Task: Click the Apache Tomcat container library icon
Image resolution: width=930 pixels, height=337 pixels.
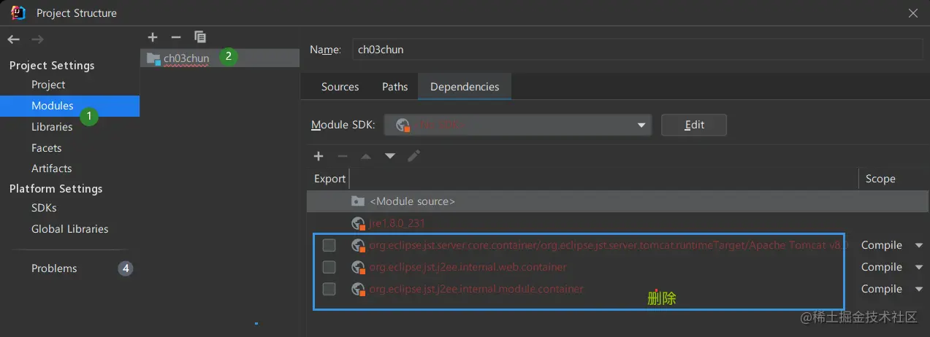Action: coord(358,246)
